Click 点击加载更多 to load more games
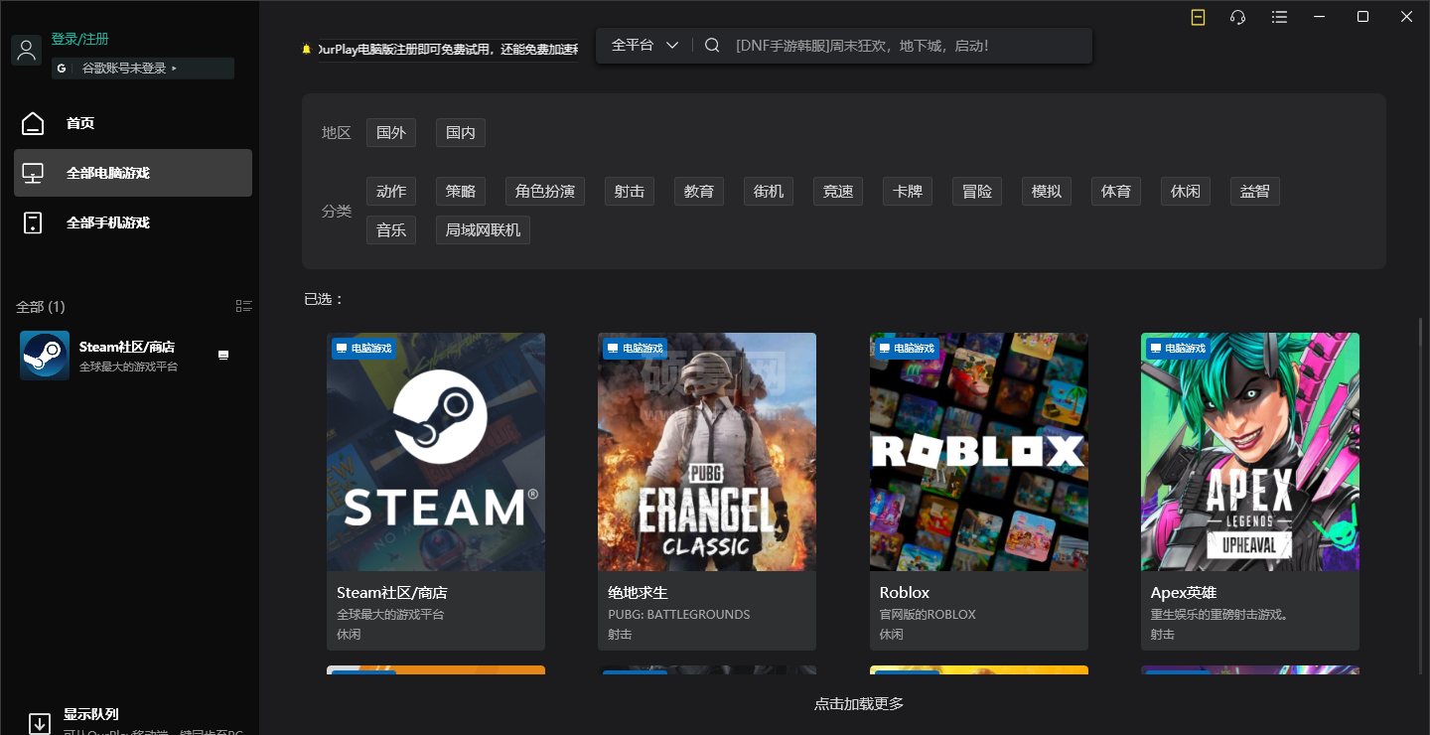This screenshot has height=735, width=1430. coord(859,704)
